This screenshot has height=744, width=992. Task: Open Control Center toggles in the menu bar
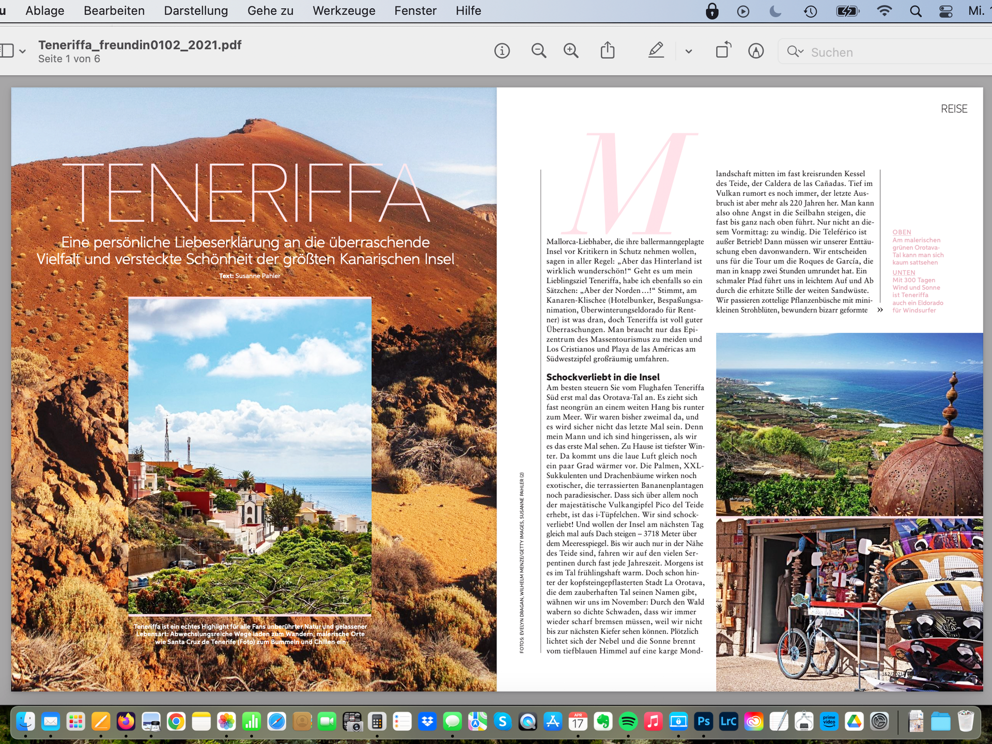coord(946,11)
